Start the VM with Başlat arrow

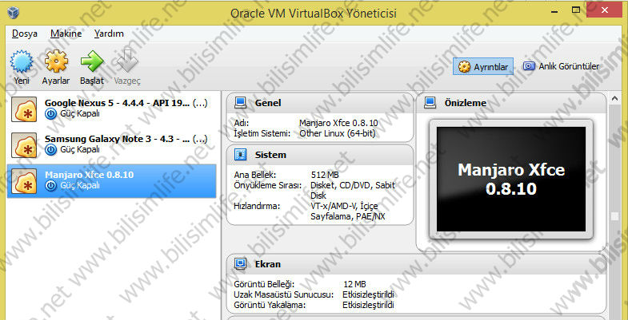click(x=92, y=61)
